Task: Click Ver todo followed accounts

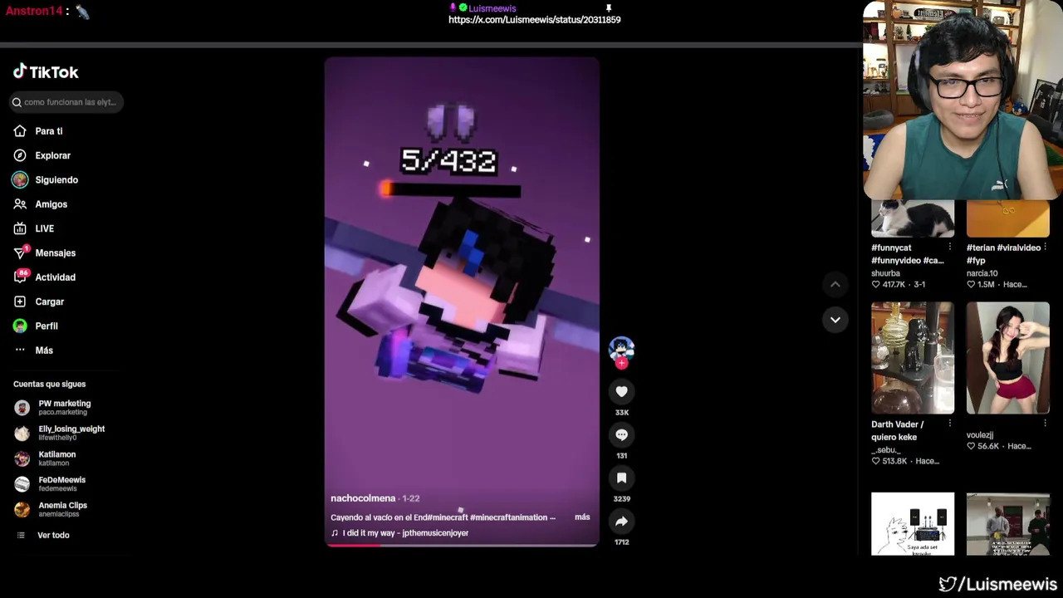Action: point(53,536)
